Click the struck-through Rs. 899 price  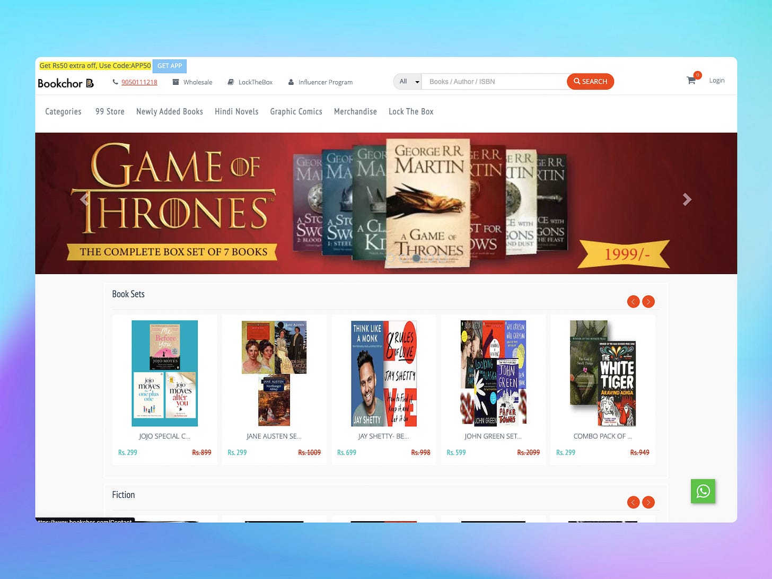coord(201,452)
